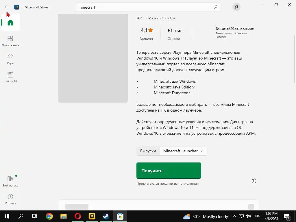Open Task View on the taskbar
Screen dimensions: 296x222
coord(35,216)
